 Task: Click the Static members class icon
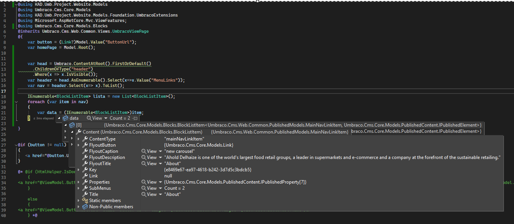tap(85, 201)
